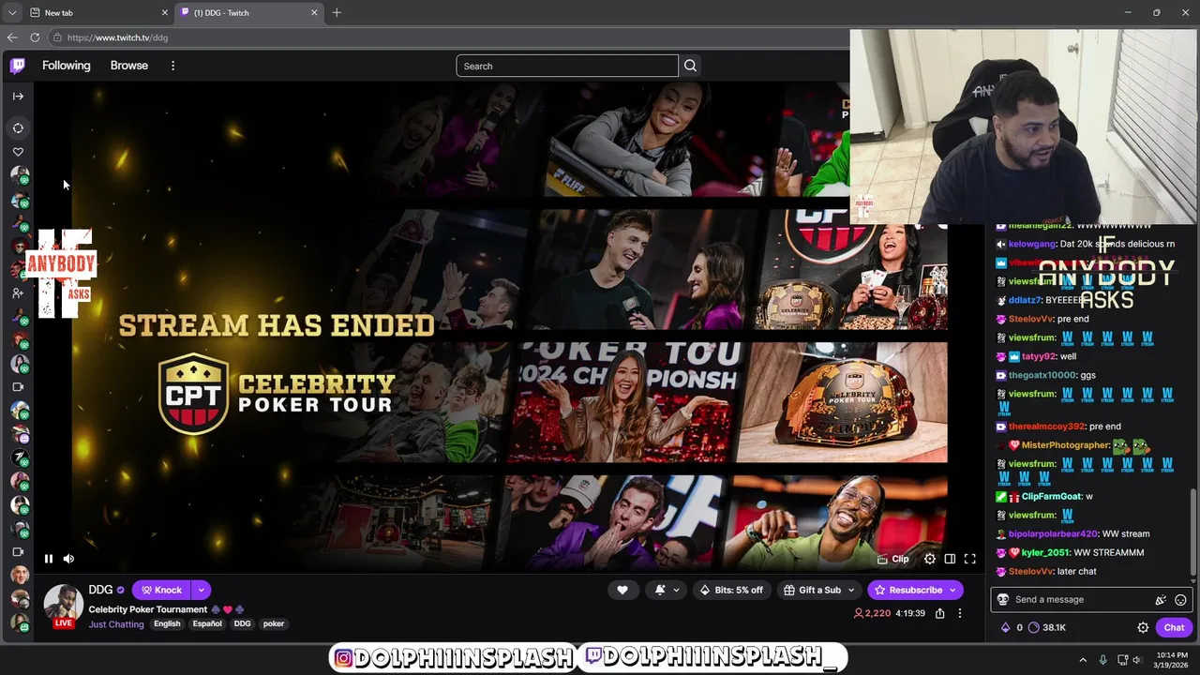
Task: Open a new browser tab with plus
Action: 337,12
